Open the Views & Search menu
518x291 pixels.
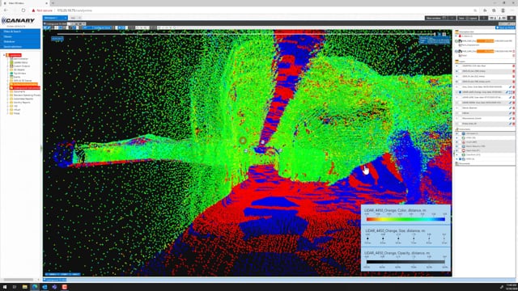[x=20, y=32]
